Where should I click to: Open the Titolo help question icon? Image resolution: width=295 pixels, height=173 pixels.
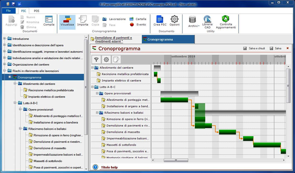click(95, 167)
